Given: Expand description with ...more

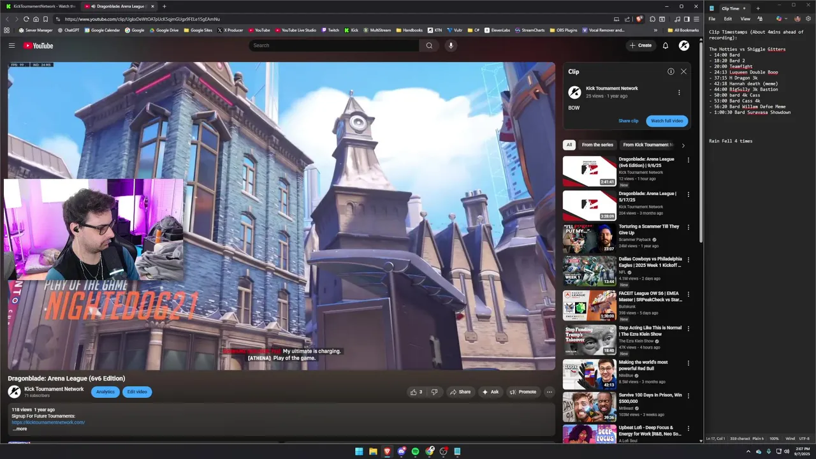Looking at the screenshot, I should click(x=20, y=429).
